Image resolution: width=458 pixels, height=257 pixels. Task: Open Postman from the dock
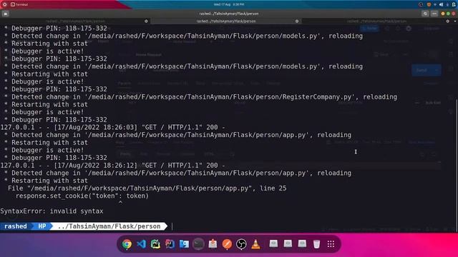228,244
